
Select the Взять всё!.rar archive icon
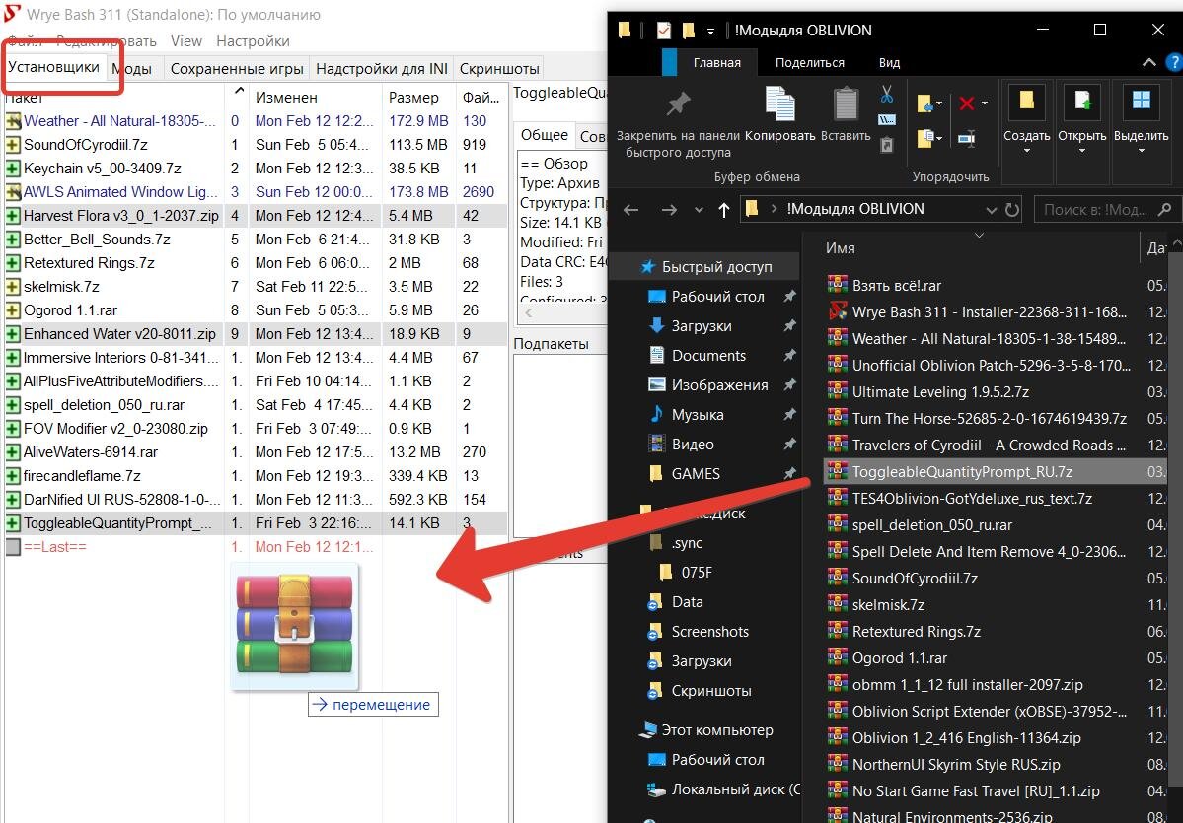pos(838,285)
